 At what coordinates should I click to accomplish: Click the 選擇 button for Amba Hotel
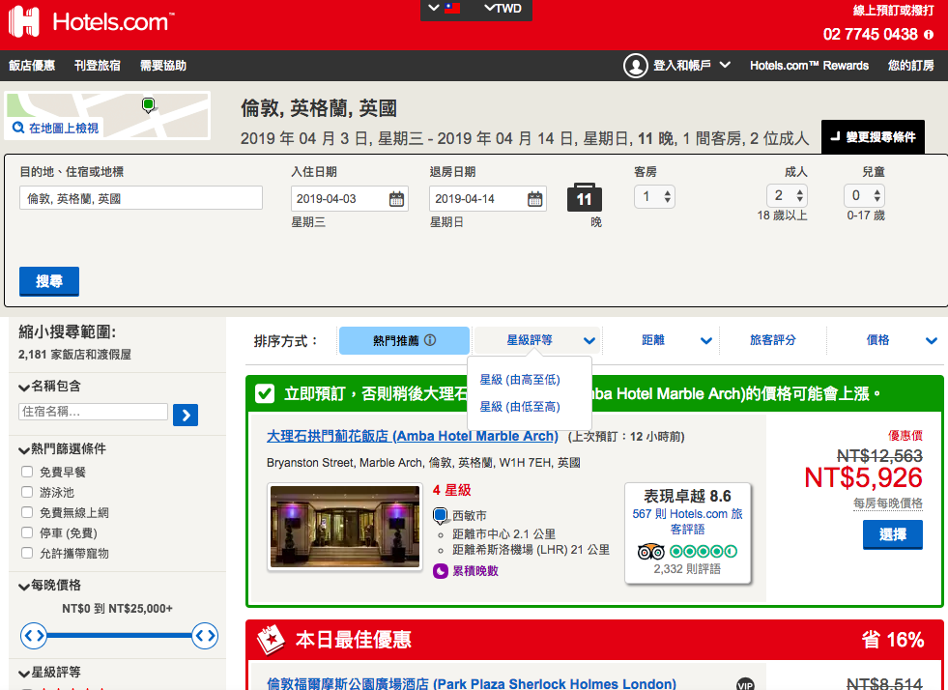click(892, 534)
